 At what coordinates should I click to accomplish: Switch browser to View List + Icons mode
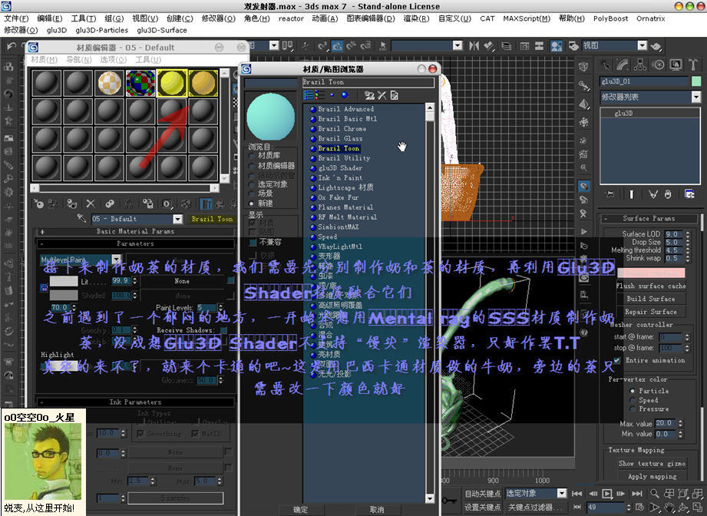point(319,95)
